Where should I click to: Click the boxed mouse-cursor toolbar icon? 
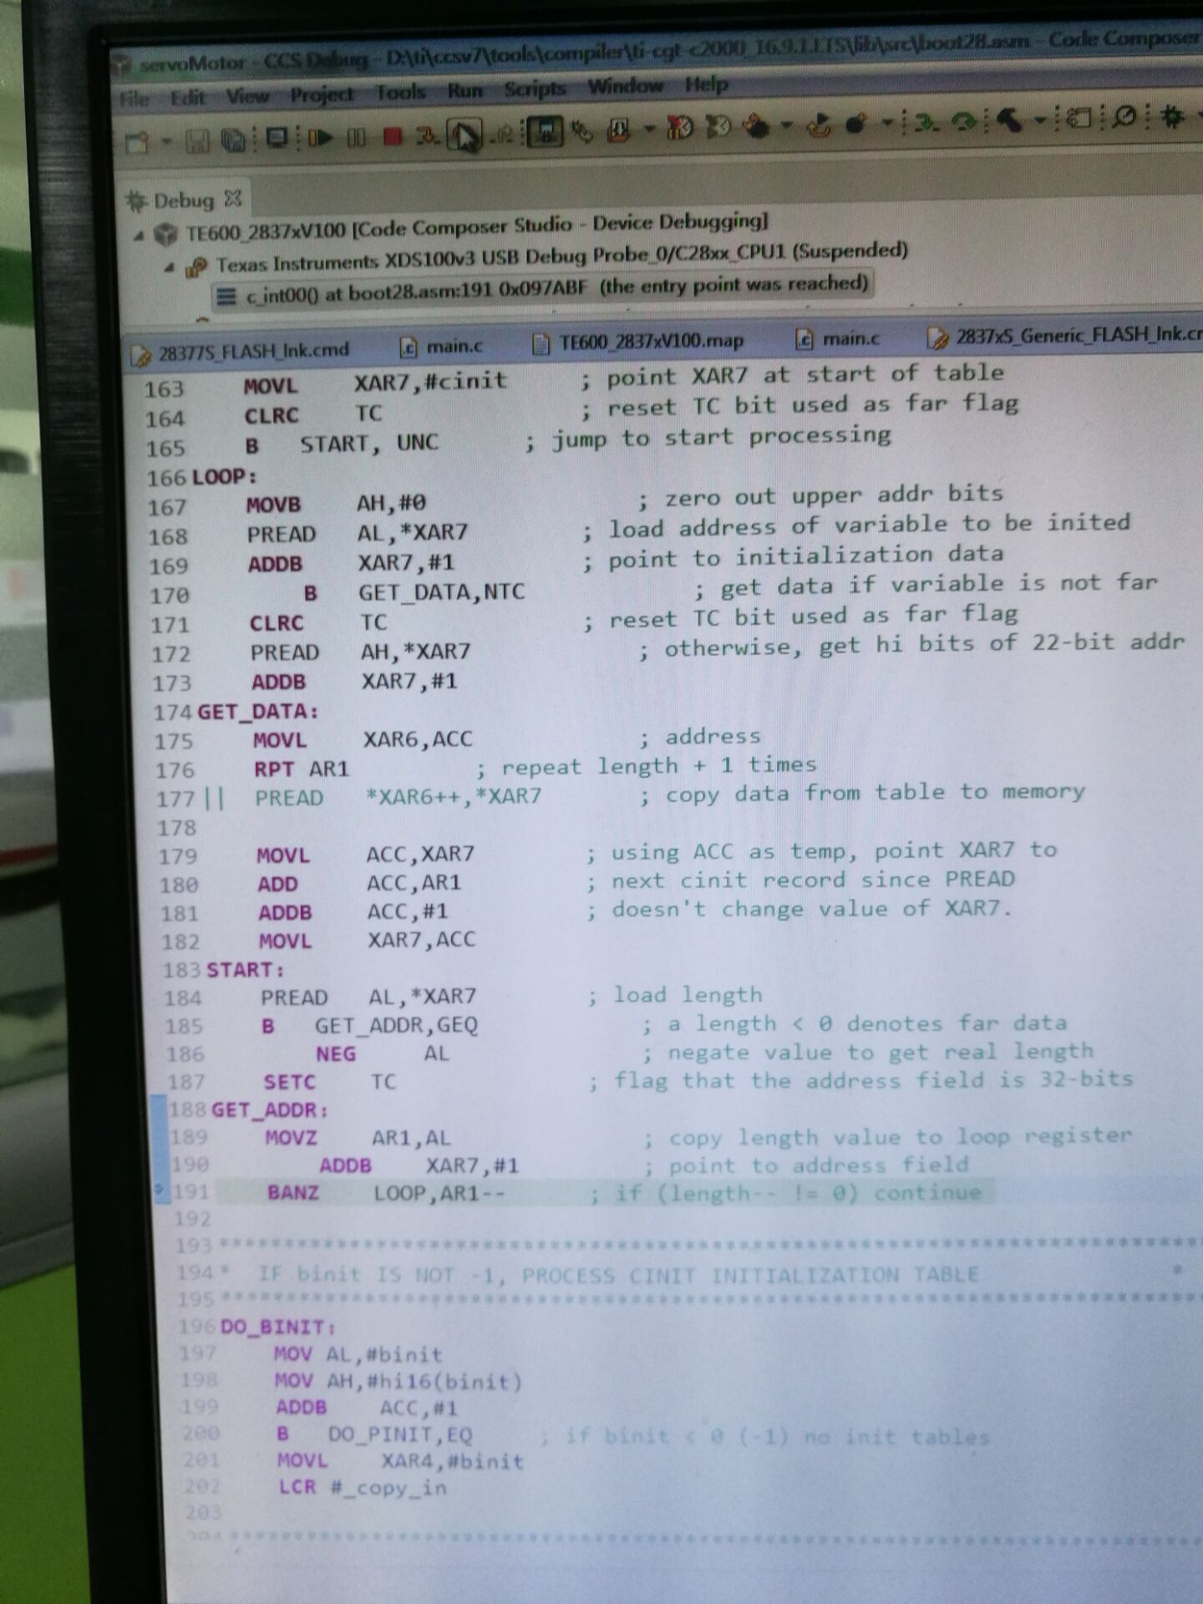pos(464,134)
